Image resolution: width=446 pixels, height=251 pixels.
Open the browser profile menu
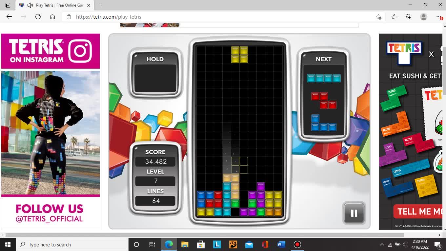pos(424,17)
